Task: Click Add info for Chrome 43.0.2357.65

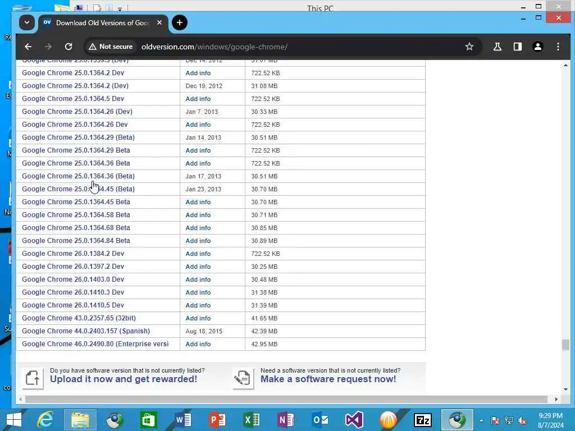Action: 198,318
